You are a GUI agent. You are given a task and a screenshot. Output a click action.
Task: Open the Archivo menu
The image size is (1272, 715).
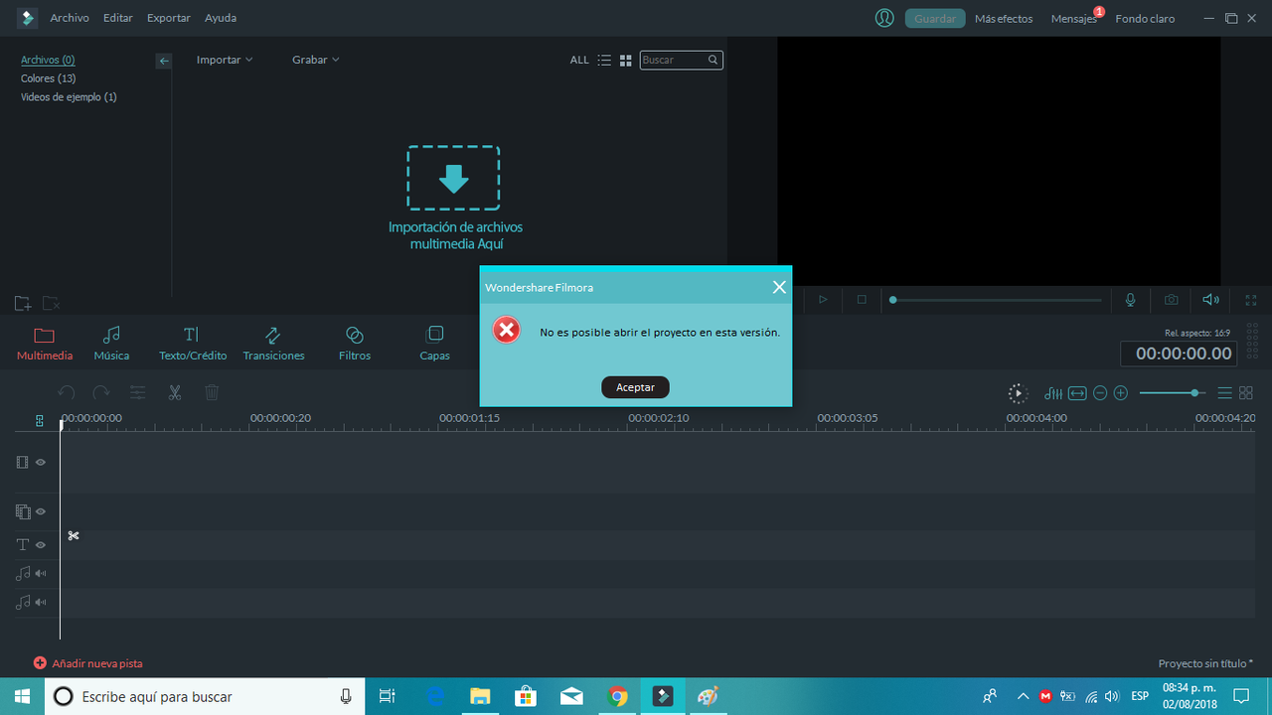pos(70,18)
